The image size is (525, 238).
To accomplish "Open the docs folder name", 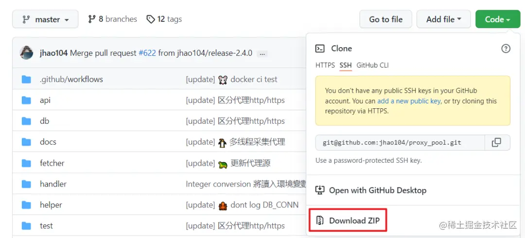I will 48,142.
